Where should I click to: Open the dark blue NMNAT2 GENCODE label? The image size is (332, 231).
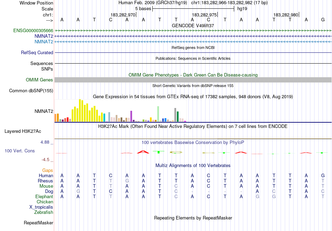coord(44,36)
